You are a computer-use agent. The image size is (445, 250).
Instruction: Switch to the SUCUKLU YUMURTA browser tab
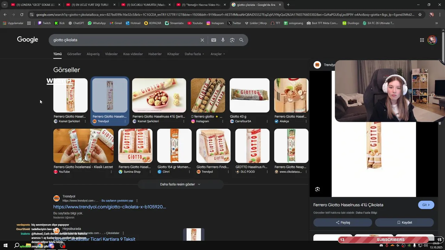[x=145, y=5]
